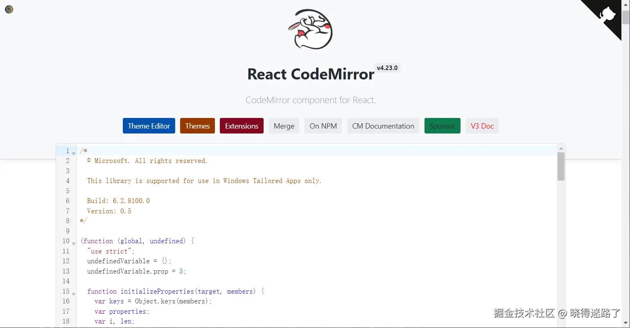The width and height of the screenshot is (630, 328).
Task: Open the On NPM link
Action: point(323,126)
